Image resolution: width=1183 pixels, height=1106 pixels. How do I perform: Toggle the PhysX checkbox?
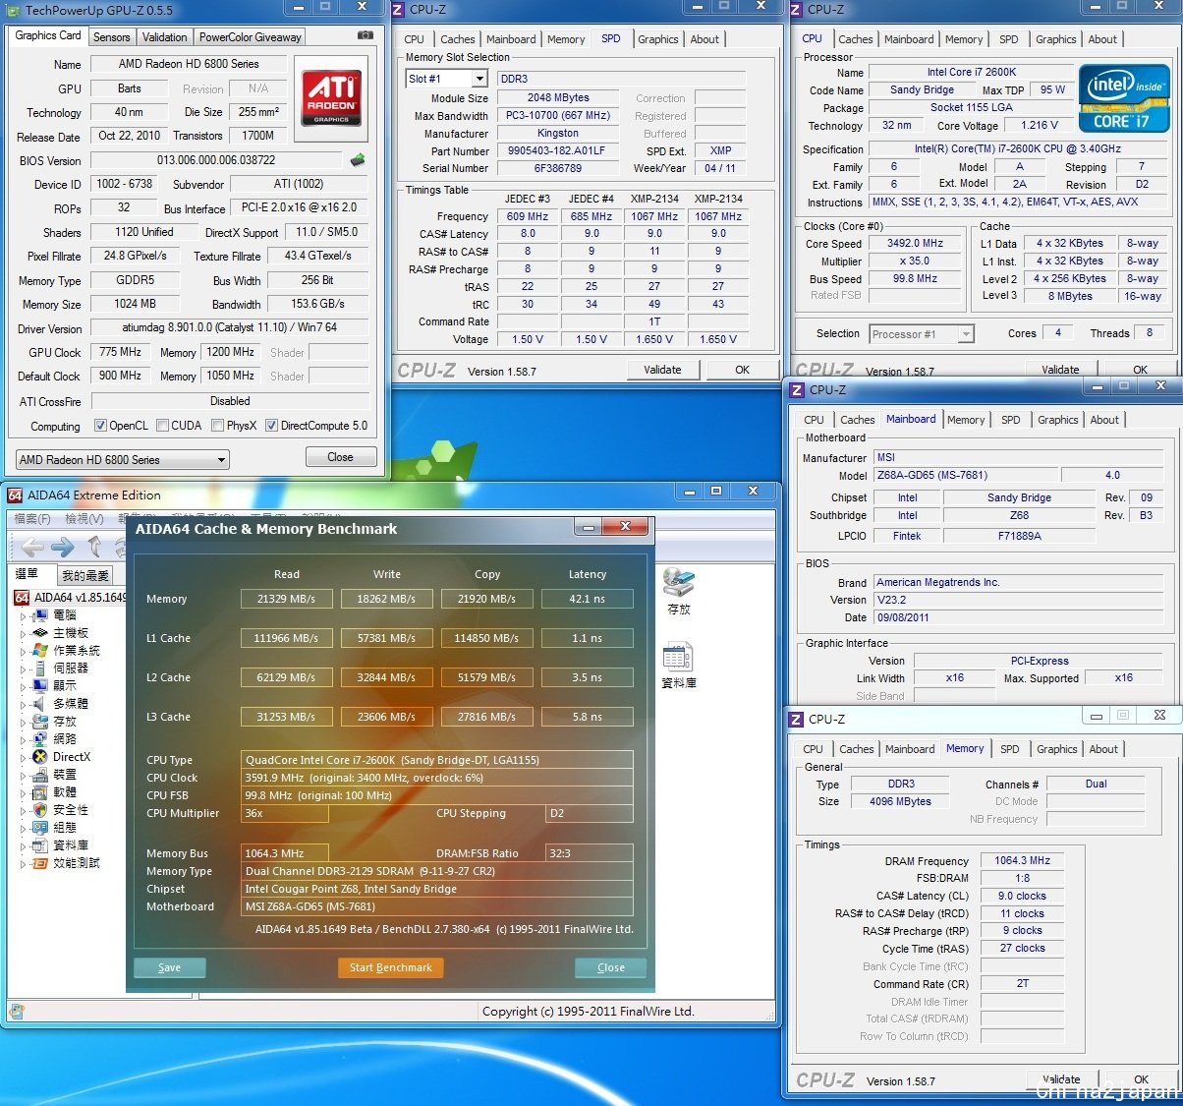(218, 426)
